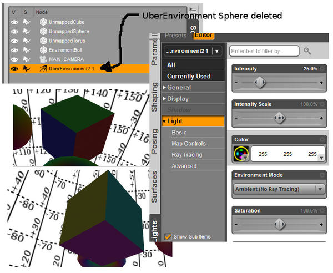Screen dimensions: 333x273
Task: Open Saturation property settings gear
Action: [x=322, y=210]
